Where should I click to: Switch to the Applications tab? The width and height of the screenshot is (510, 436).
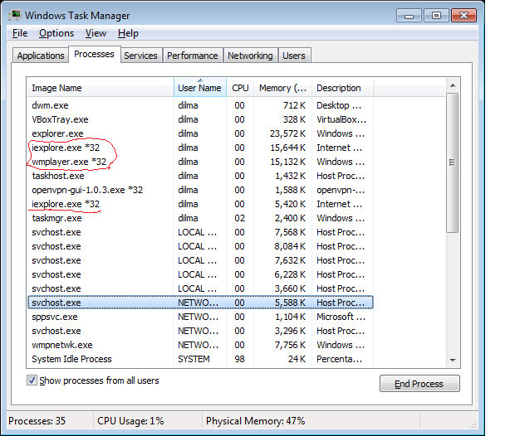(x=41, y=56)
